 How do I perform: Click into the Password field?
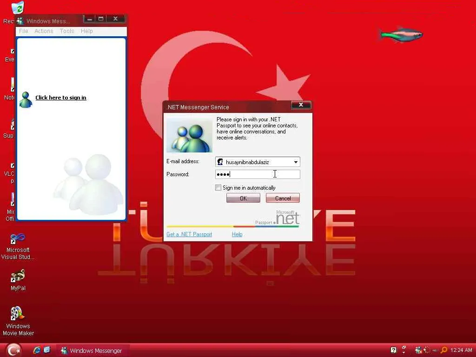coord(258,174)
